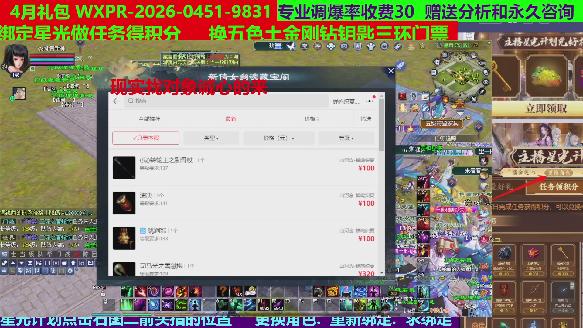Expand the 类型 dropdown filter
This screenshot has width=583, height=328.
211,138
